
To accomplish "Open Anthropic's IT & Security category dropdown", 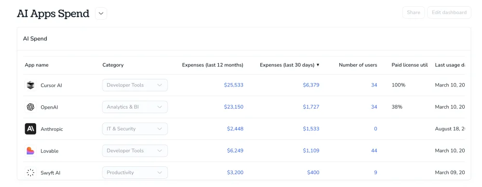I will tap(135, 129).
